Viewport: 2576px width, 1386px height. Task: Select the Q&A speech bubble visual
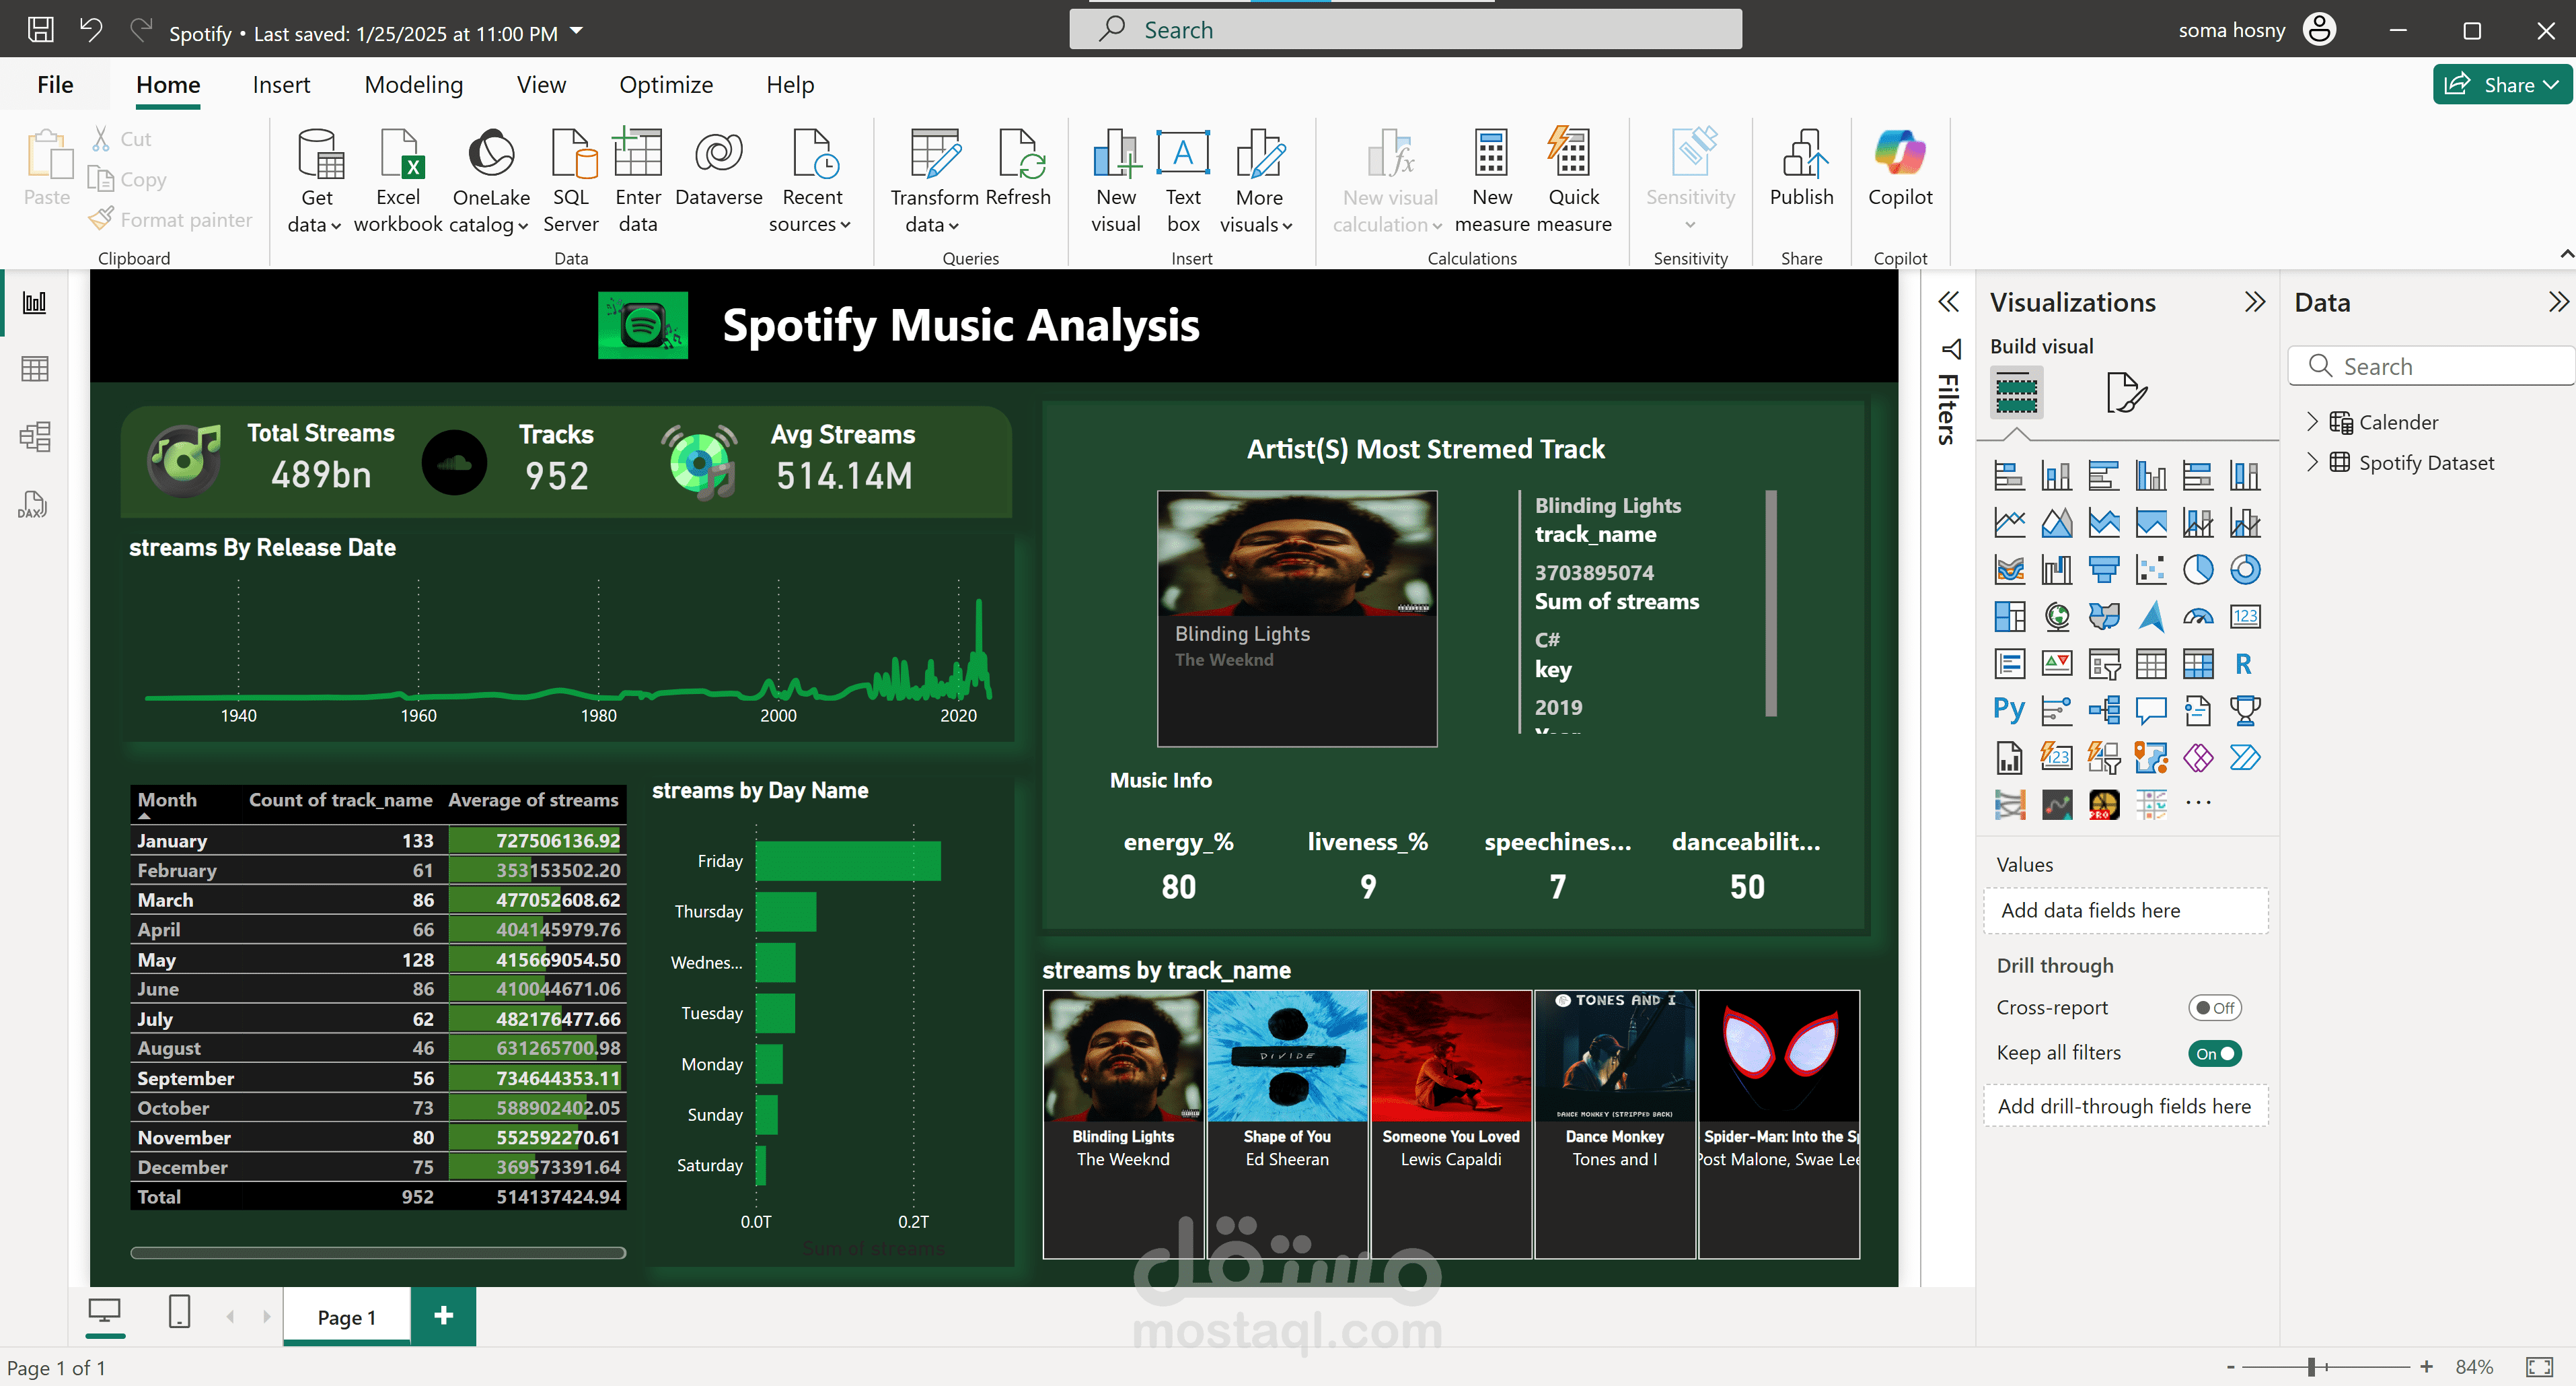pyautogui.click(x=2150, y=711)
